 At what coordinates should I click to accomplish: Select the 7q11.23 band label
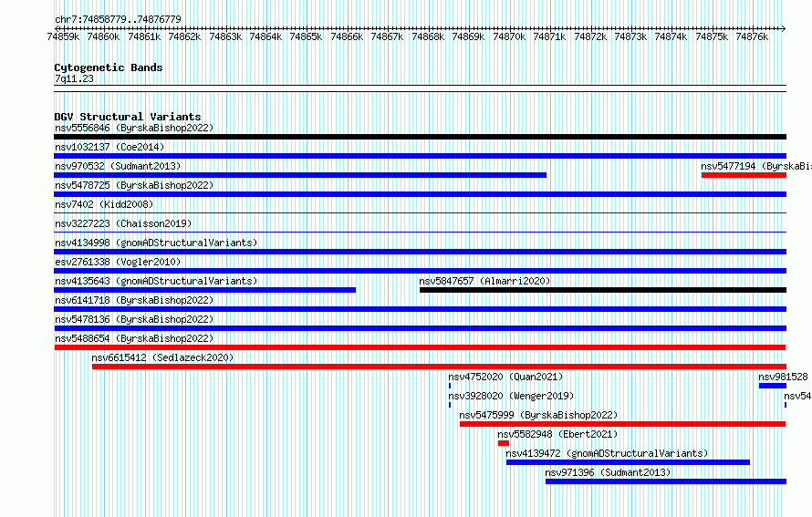pyautogui.click(x=74, y=78)
